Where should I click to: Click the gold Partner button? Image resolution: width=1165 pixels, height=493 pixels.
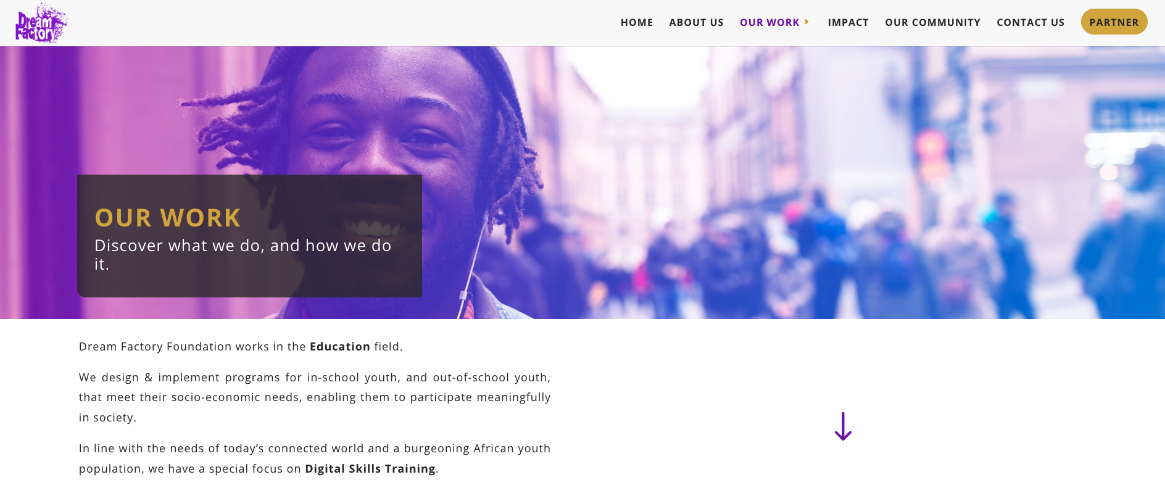pyautogui.click(x=1114, y=22)
